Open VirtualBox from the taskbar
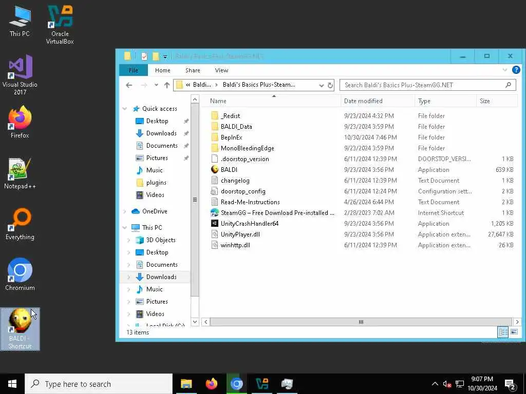 tap(261, 384)
